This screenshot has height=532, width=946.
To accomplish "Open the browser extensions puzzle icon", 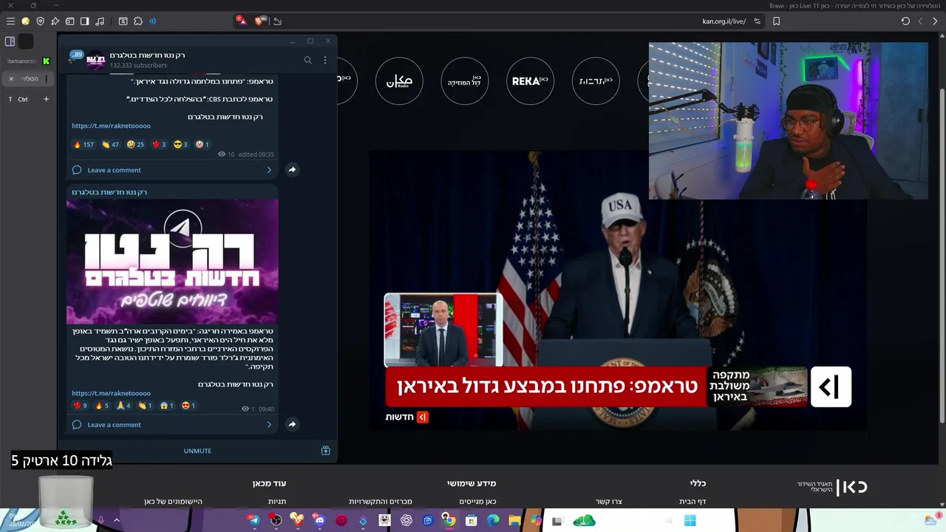I will (x=138, y=21).
